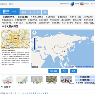95x95 pixels.
Task: Click the 牙齿矫正的流程 ad link
Action: [x=37, y=17]
